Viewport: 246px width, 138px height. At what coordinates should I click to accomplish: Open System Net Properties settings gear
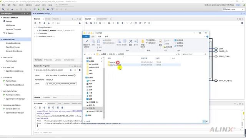pyautogui.click(x=80, y=70)
